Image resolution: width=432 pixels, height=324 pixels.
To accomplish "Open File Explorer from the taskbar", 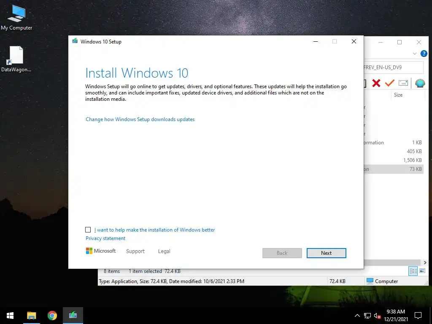I will [x=31, y=316].
